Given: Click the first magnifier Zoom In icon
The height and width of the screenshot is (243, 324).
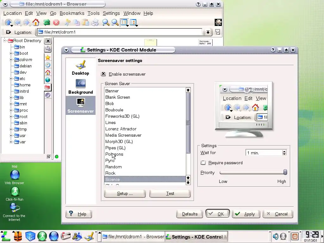Looking at the screenshot, I should (x=106, y=22).
